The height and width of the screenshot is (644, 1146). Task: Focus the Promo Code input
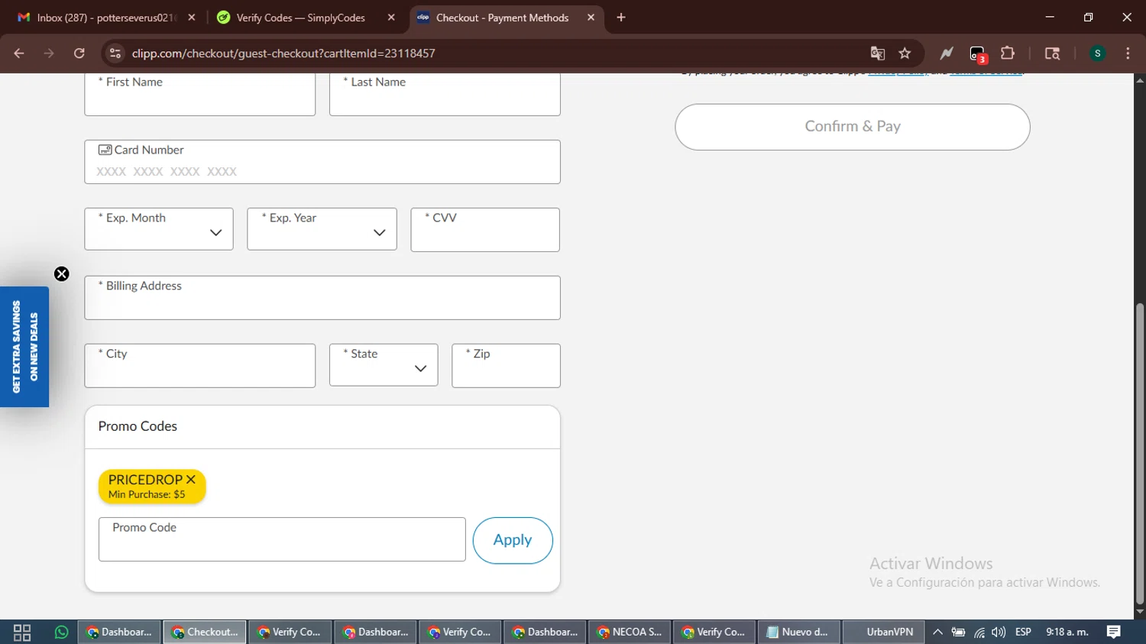coord(282,539)
